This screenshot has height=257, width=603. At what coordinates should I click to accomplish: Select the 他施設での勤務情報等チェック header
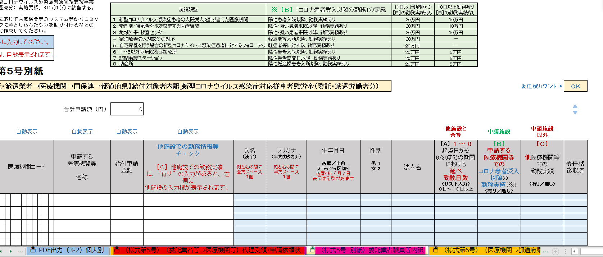pos(188,167)
